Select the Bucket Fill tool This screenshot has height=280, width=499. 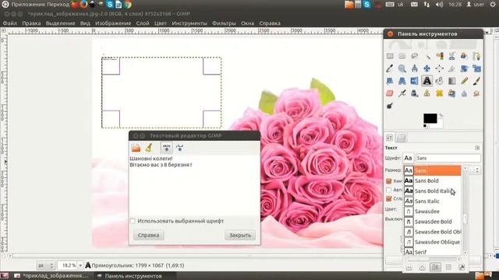440,81
